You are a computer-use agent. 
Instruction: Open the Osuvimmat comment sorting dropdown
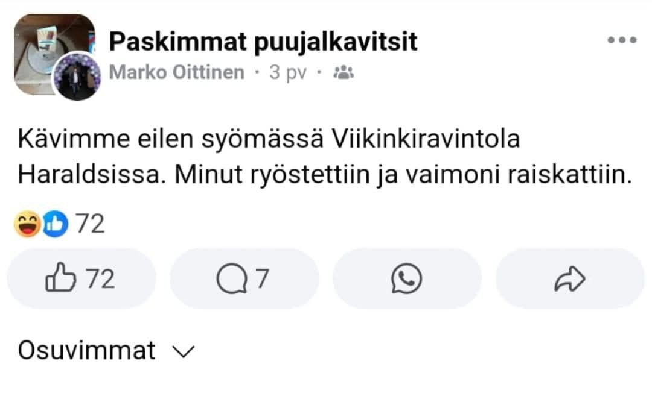(x=87, y=350)
